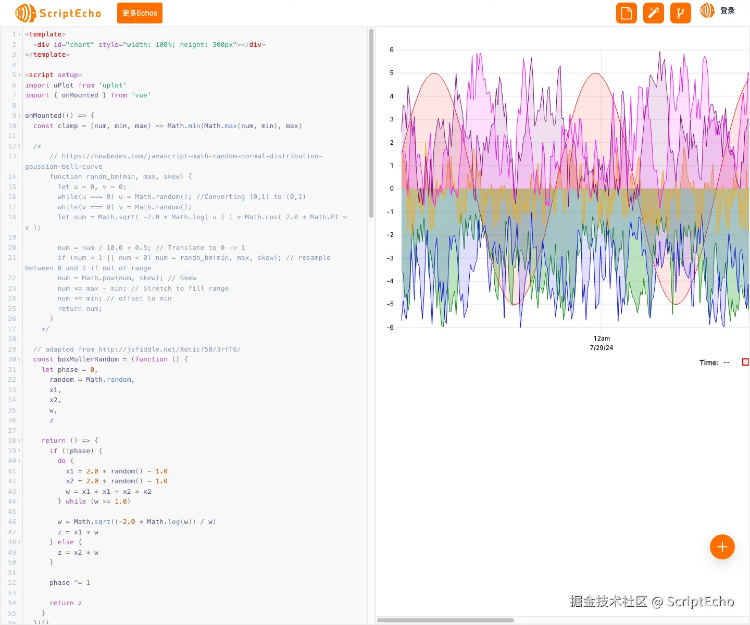This screenshot has width=750, height=625.
Task: Click the magic wand AI generate icon
Action: click(x=654, y=13)
